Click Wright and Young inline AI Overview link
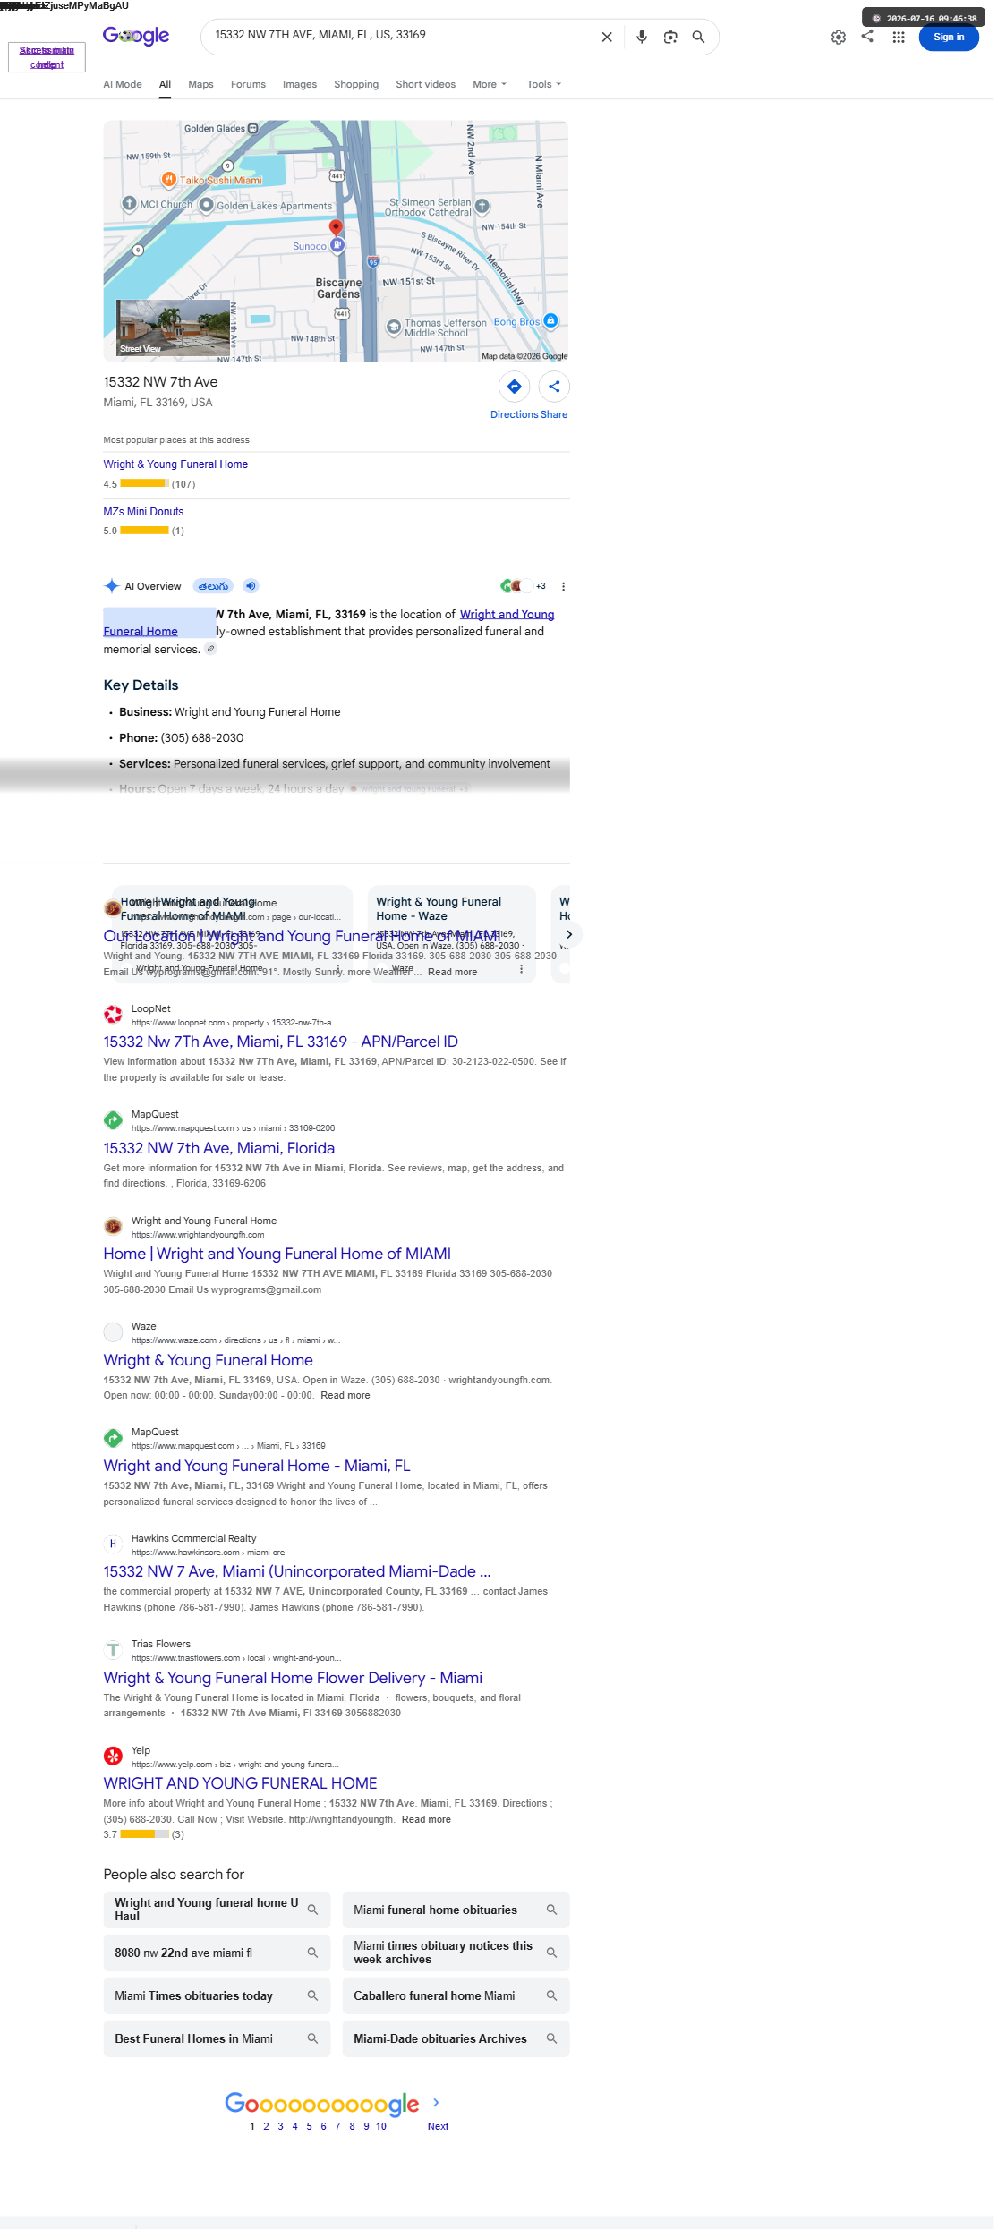Image resolution: width=1006 pixels, height=2229 pixels. click(x=507, y=614)
